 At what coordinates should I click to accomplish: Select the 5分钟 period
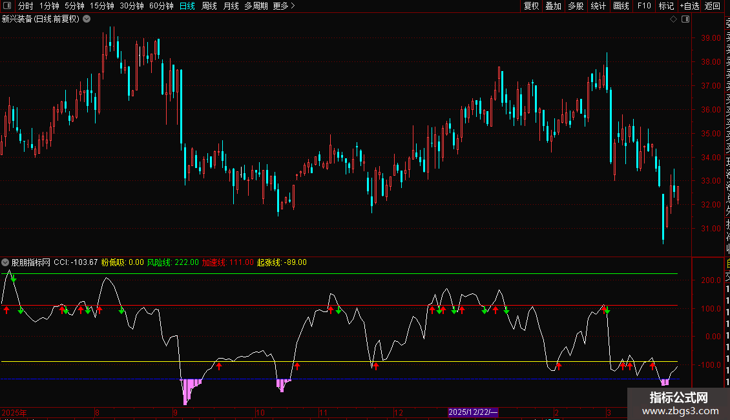pyautogui.click(x=74, y=6)
